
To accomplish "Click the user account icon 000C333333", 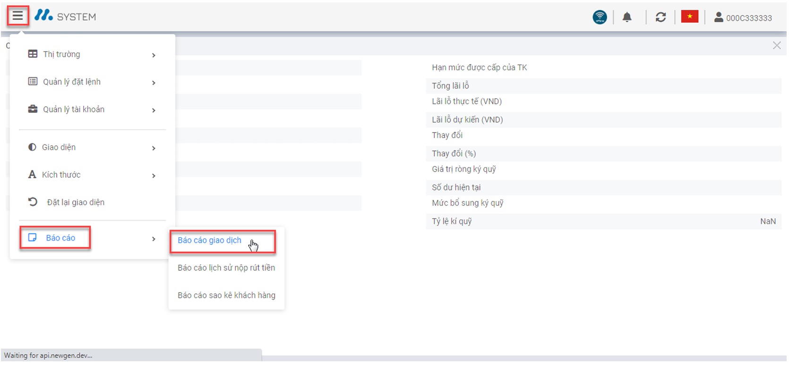I will 718,17.
